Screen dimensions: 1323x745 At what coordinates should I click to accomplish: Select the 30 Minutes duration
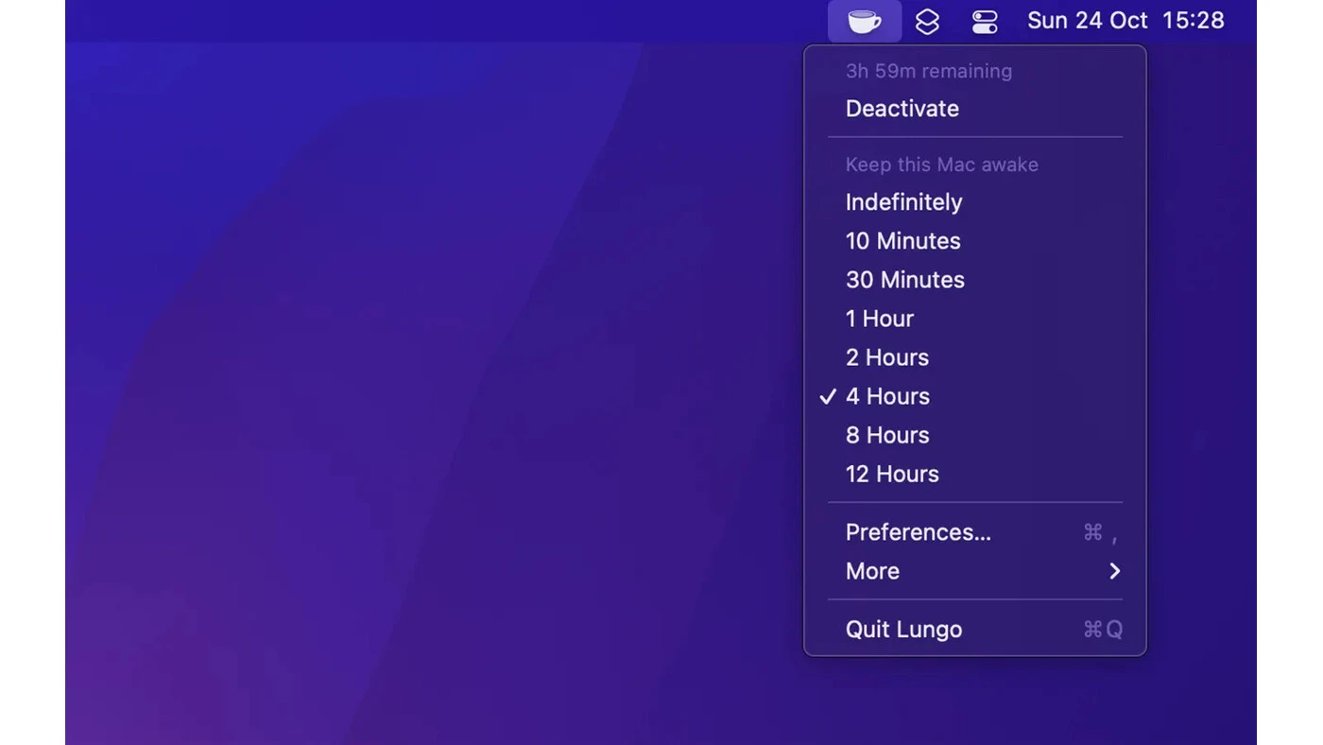tap(975, 280)
